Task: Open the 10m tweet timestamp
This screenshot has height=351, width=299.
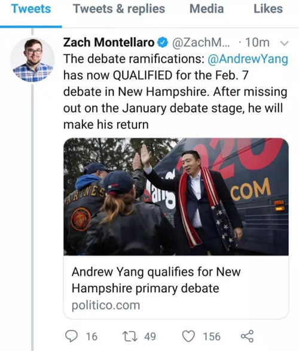Action: 257,43
